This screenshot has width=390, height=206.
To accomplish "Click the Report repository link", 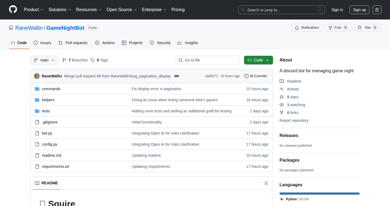I will click(x=294, y=120).
